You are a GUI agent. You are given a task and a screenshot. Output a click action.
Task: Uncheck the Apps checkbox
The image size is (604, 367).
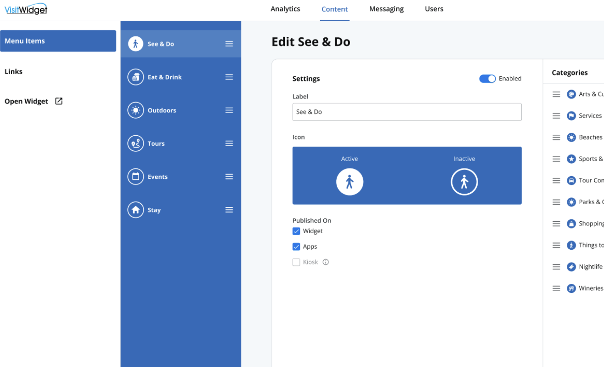[x=296, y=247]
